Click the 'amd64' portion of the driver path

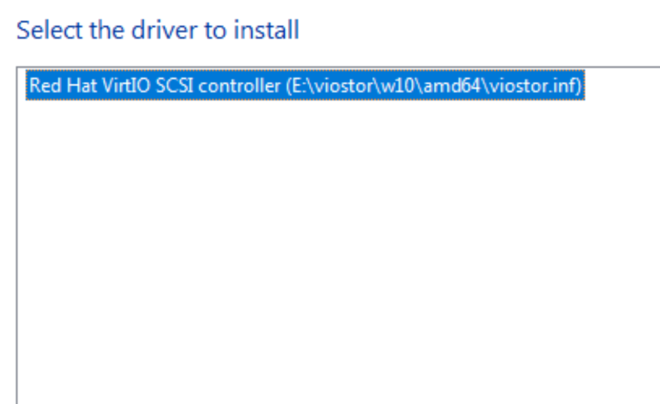(x=452, y=86)
